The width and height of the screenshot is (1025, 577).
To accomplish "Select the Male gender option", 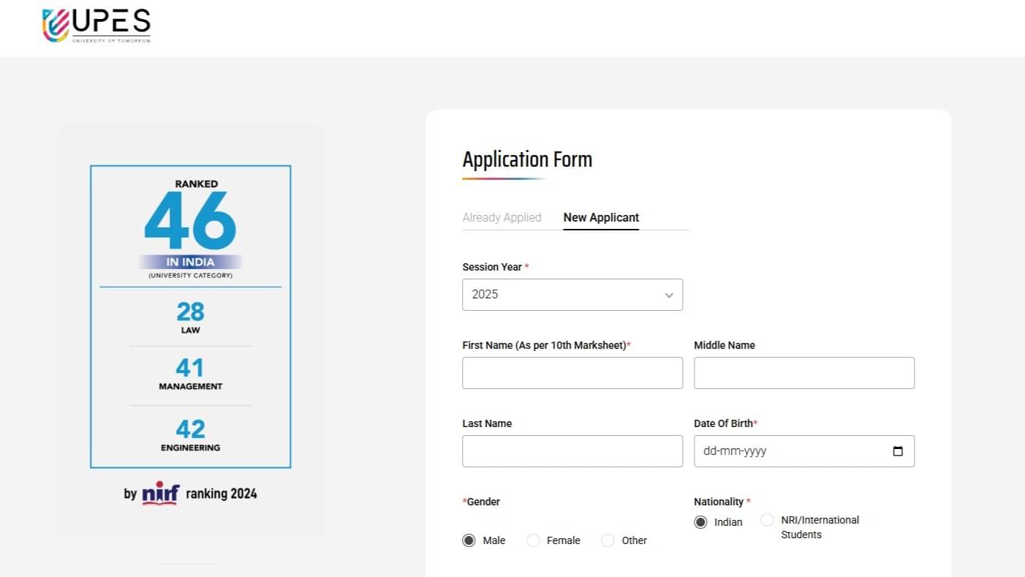I will pyautogui.click(x=469, y=540).
